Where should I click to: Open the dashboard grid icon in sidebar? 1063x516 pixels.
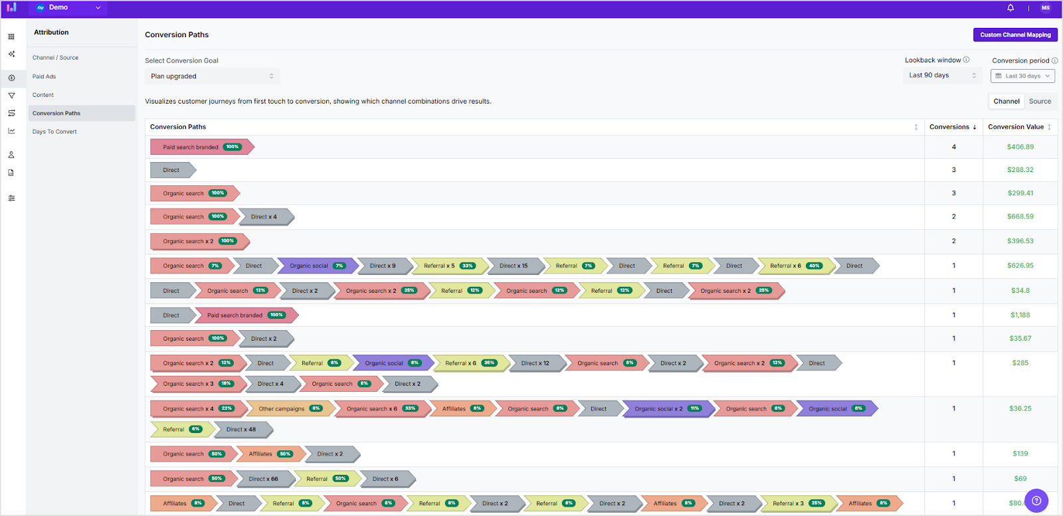pyautogui.click(x=11, y=37)
